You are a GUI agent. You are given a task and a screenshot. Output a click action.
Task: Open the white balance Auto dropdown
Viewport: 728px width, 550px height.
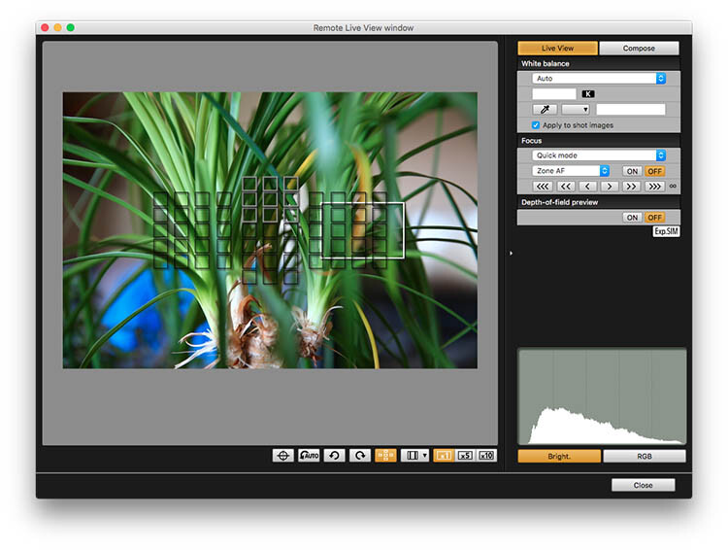coord(598,79)
